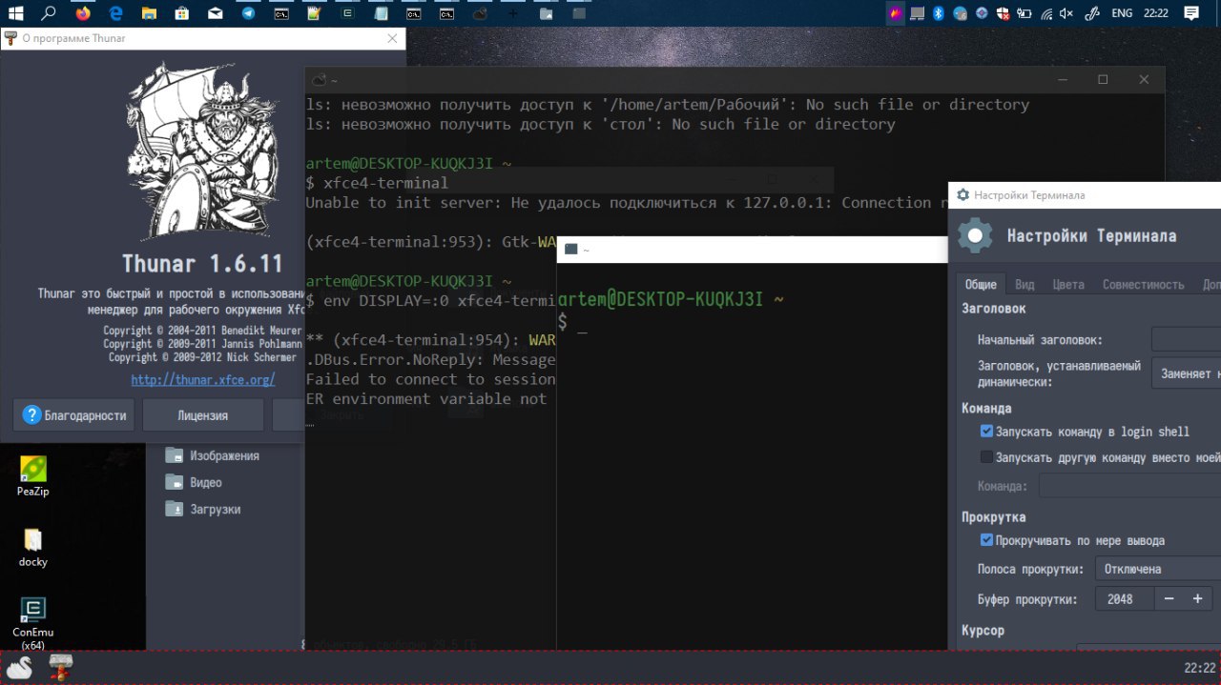The image size is (1221, 685).
Task: Open the dynamic title dropdown showing Заменяет
Action: (1186, 373)
